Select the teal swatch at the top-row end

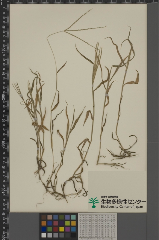click(73, 217)
